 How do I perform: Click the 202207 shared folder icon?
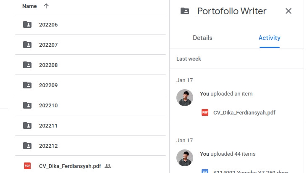(x=27, y=45)
